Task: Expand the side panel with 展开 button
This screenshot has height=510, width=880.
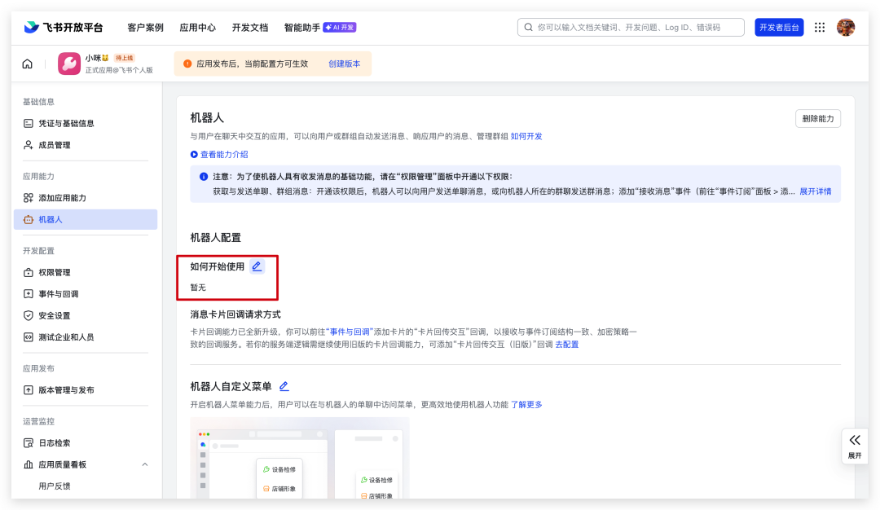Action: (854, 445)
